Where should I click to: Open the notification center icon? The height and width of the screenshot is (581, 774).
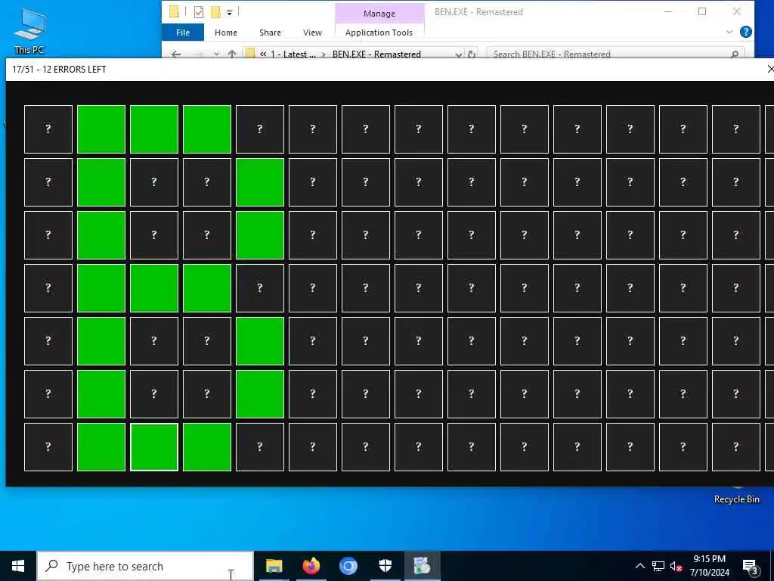[751, 567]
